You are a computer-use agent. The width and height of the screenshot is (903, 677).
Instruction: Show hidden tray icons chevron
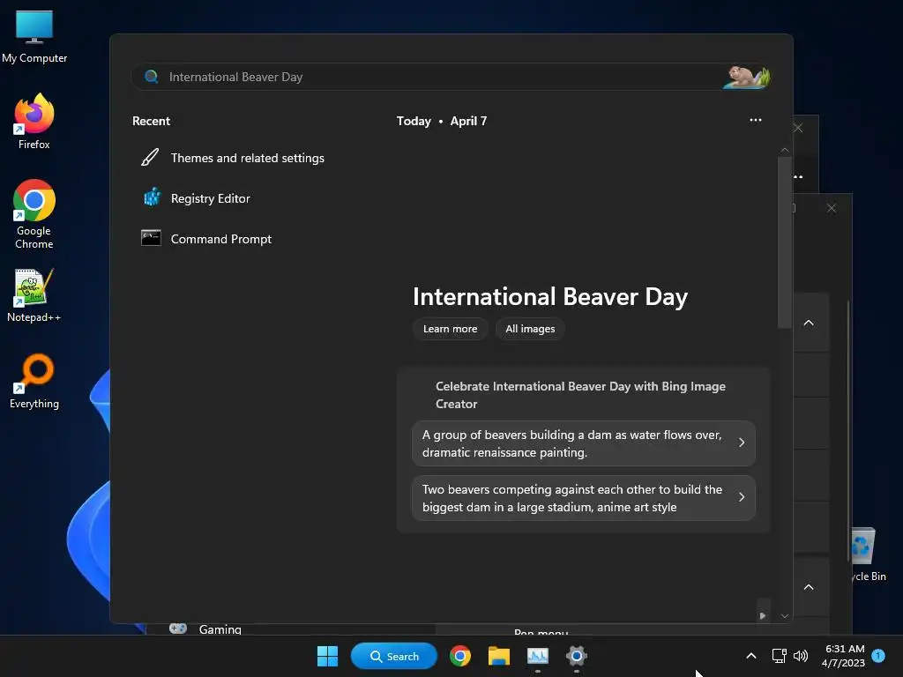751,655
